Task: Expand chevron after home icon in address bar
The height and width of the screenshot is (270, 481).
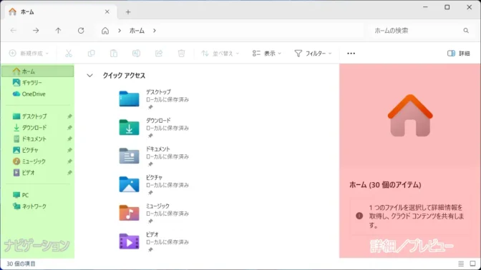Action: tap(120, 31)
